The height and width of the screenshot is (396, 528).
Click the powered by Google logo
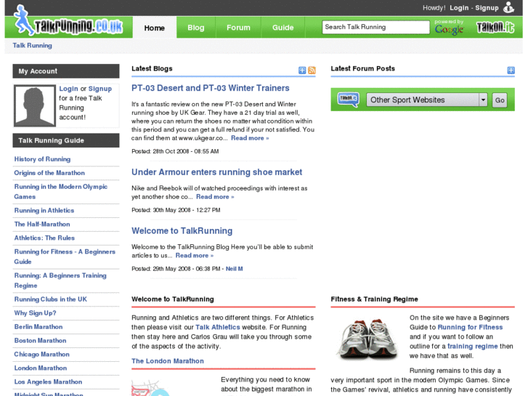click(450, 28)
